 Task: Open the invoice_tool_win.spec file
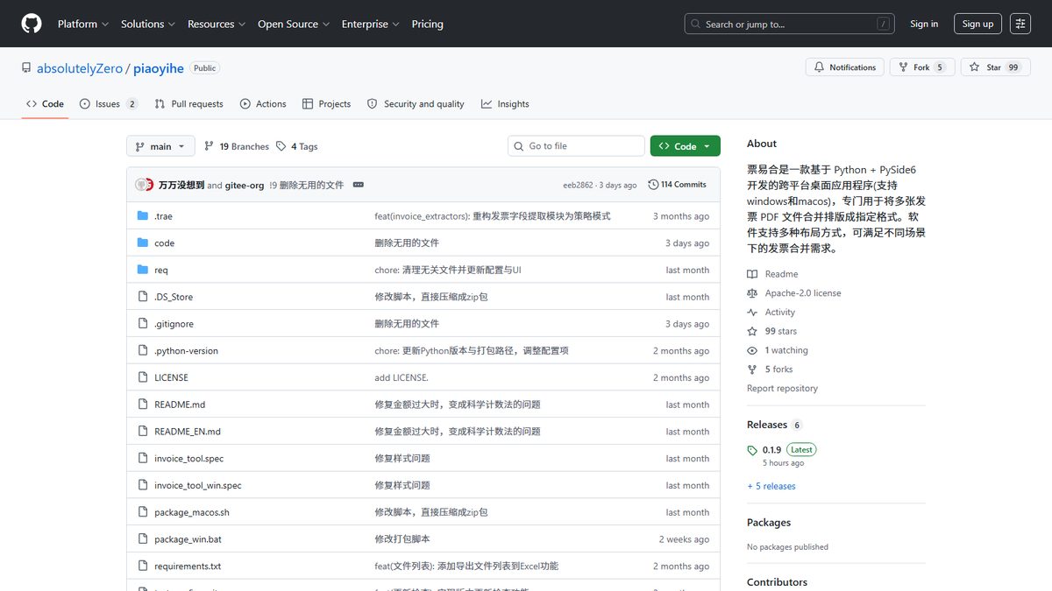pyautogui.click(x=198, y=485)
